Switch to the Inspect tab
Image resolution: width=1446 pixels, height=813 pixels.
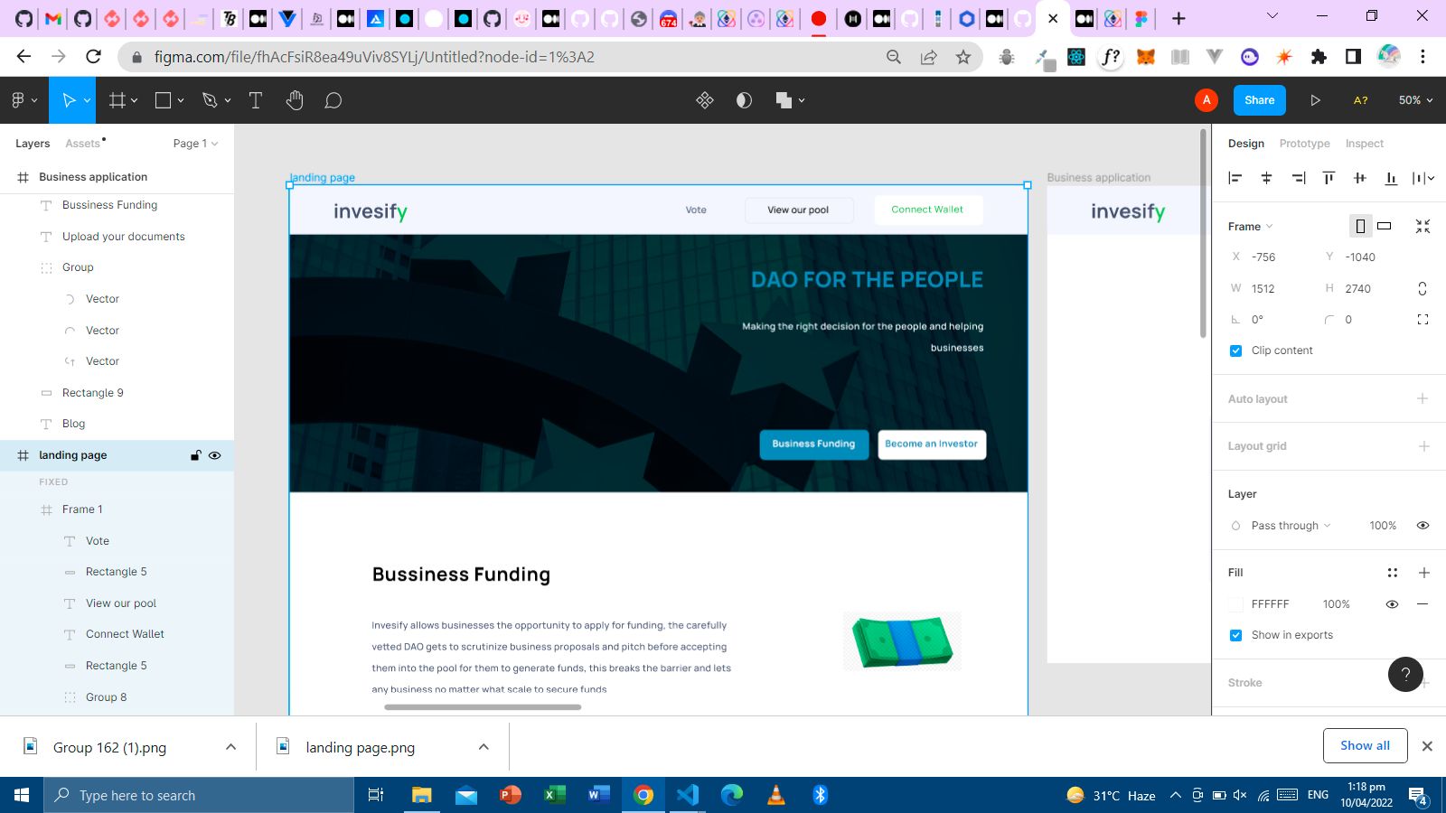(x=1364, y=144)
